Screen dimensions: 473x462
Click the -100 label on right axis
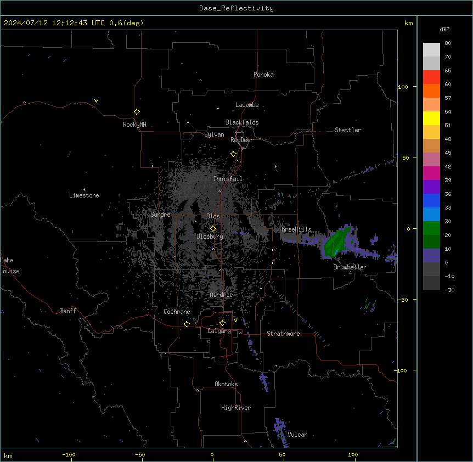401,370
